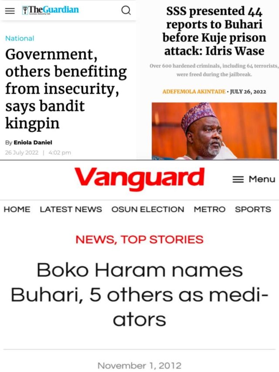Open the National category link
279x372 pixels.
click(20, 38)
